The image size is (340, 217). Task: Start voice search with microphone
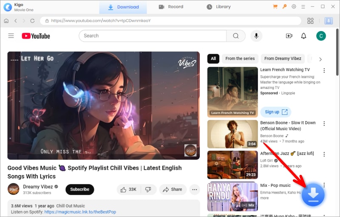[256, 36]
